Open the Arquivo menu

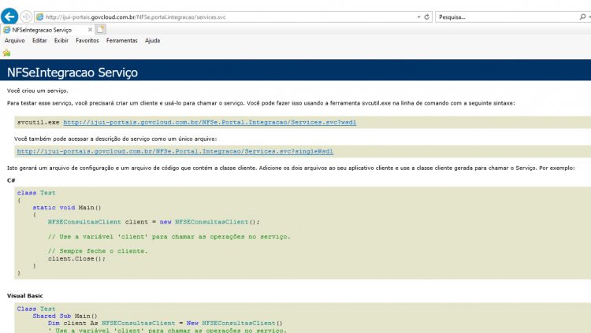[x=15, y=40]
